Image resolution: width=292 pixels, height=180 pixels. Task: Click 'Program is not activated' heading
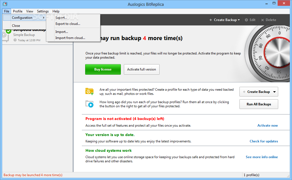tap(125, 119)
